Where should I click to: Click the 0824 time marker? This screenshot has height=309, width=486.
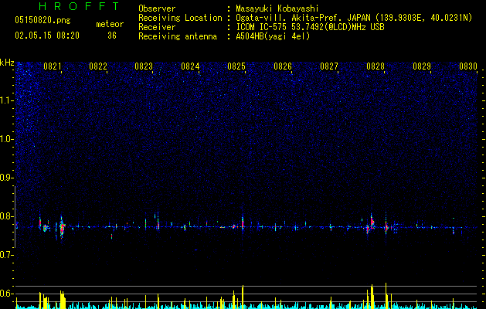(x=190, y=66)
